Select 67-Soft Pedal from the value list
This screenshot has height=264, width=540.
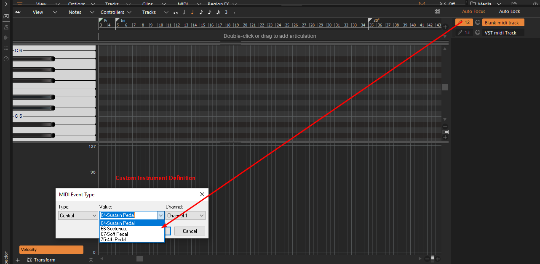[x=114, y=234]
